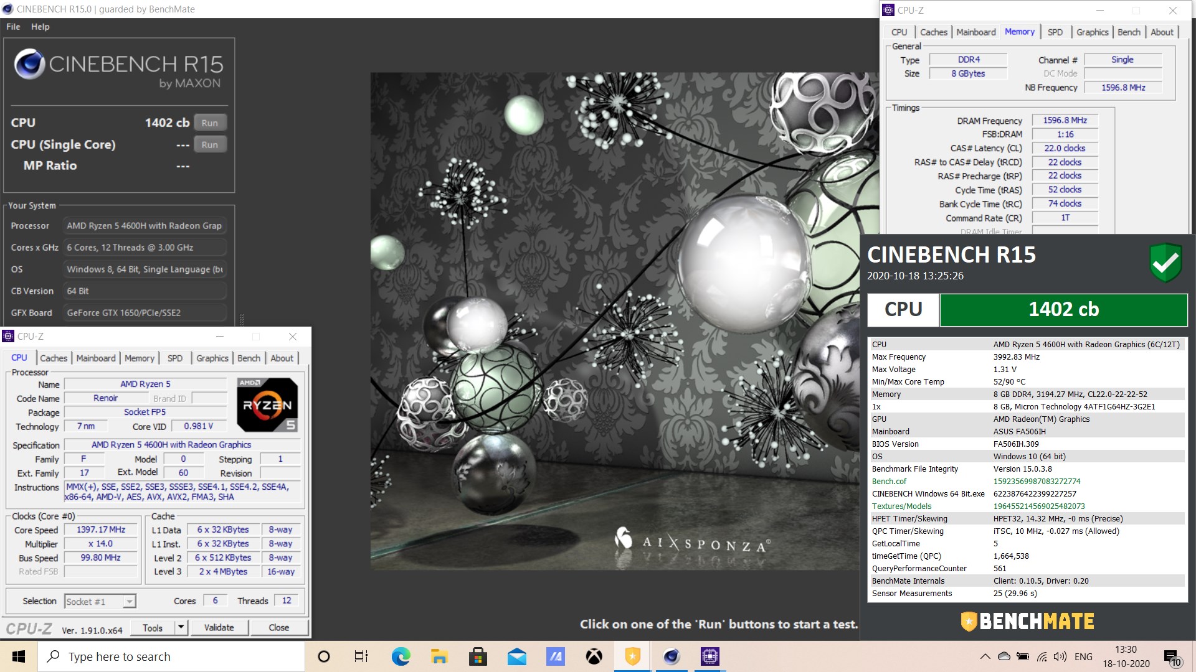Open Xbox app from taskbar
Screen dimensions: 1196x672
(x=594, y=656)
